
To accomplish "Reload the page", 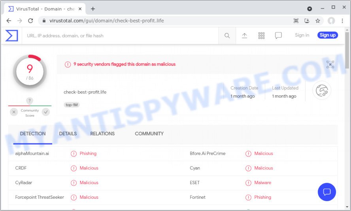I will pos(30,21).
